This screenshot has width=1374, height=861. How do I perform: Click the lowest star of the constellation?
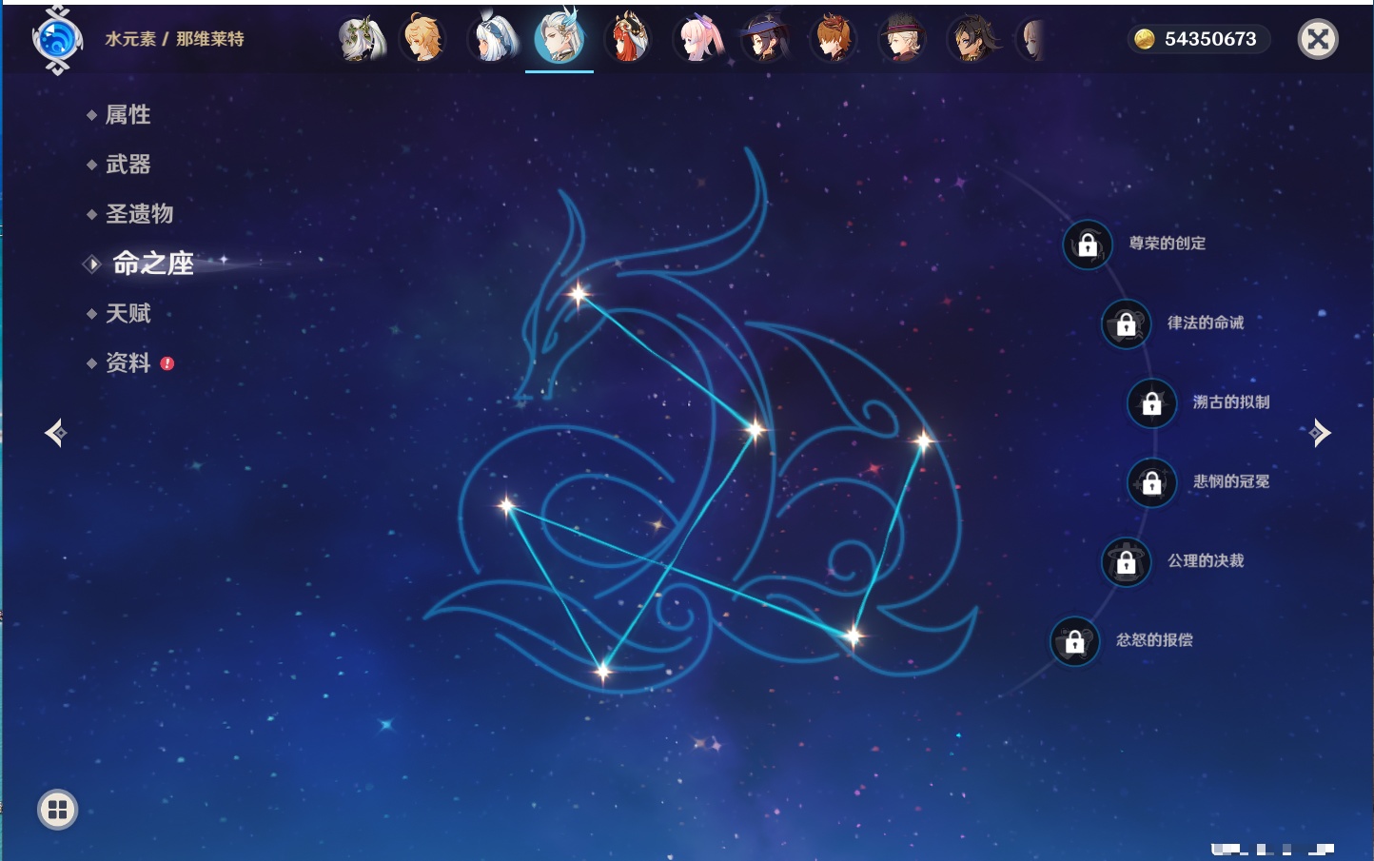(602, 672)
